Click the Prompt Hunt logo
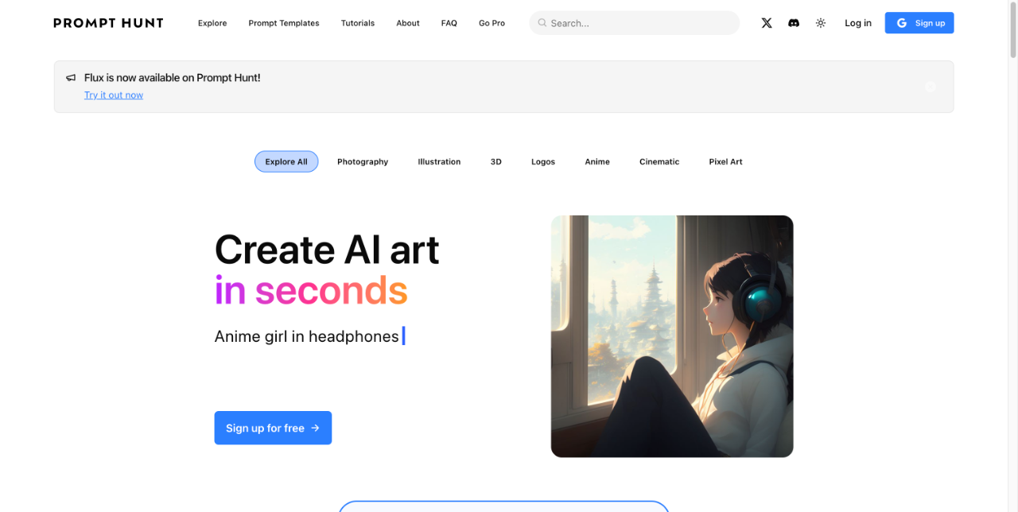Screen dimensions: 1018x512 pyautogui.click(x=108, y=23)
